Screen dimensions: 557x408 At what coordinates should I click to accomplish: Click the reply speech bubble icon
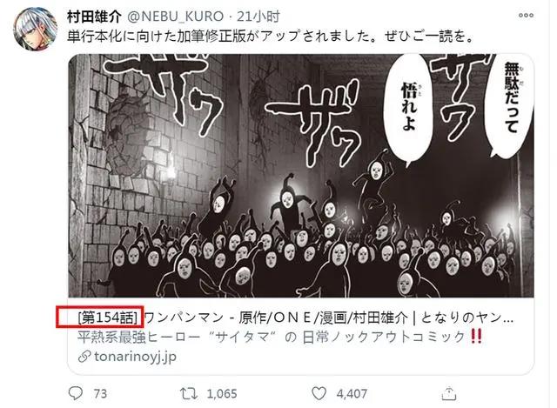click(76, 393)
